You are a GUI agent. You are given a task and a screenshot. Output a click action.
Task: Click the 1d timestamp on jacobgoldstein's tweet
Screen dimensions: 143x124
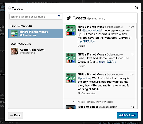(x=133, y=107)
